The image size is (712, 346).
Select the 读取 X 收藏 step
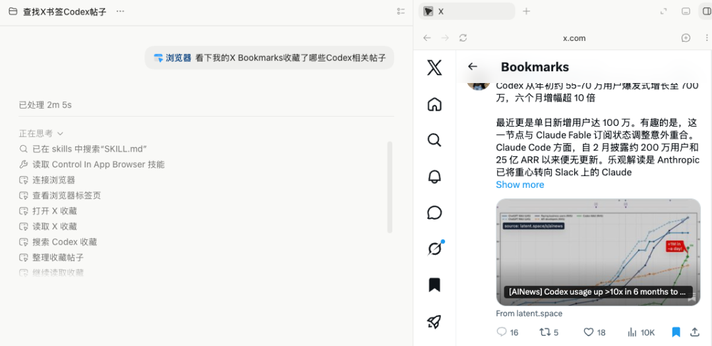pyautogui.click(x=48, y=227)
